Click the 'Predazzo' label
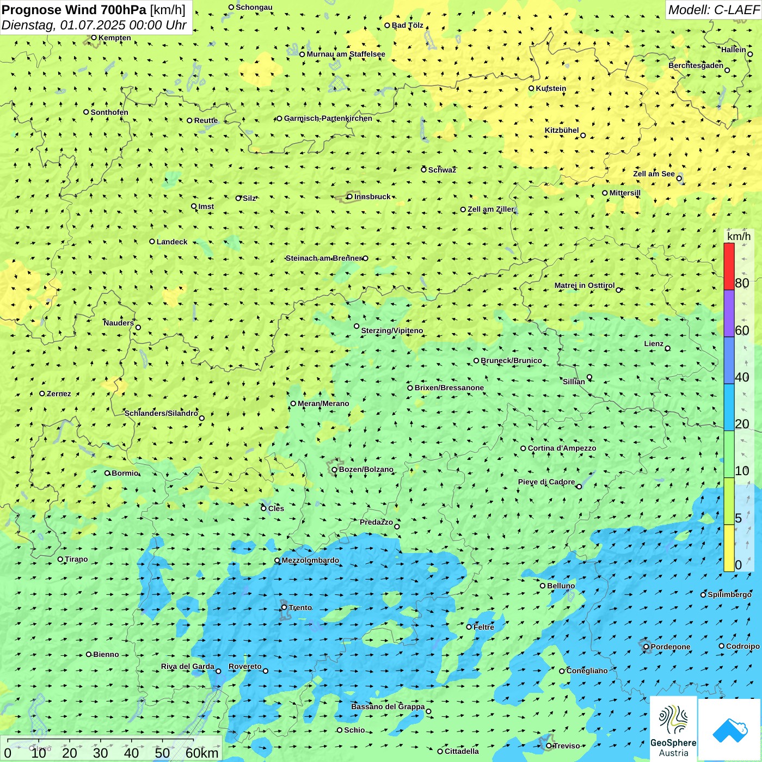The height and width of the screenshot is (762, 762). point(377,522)
